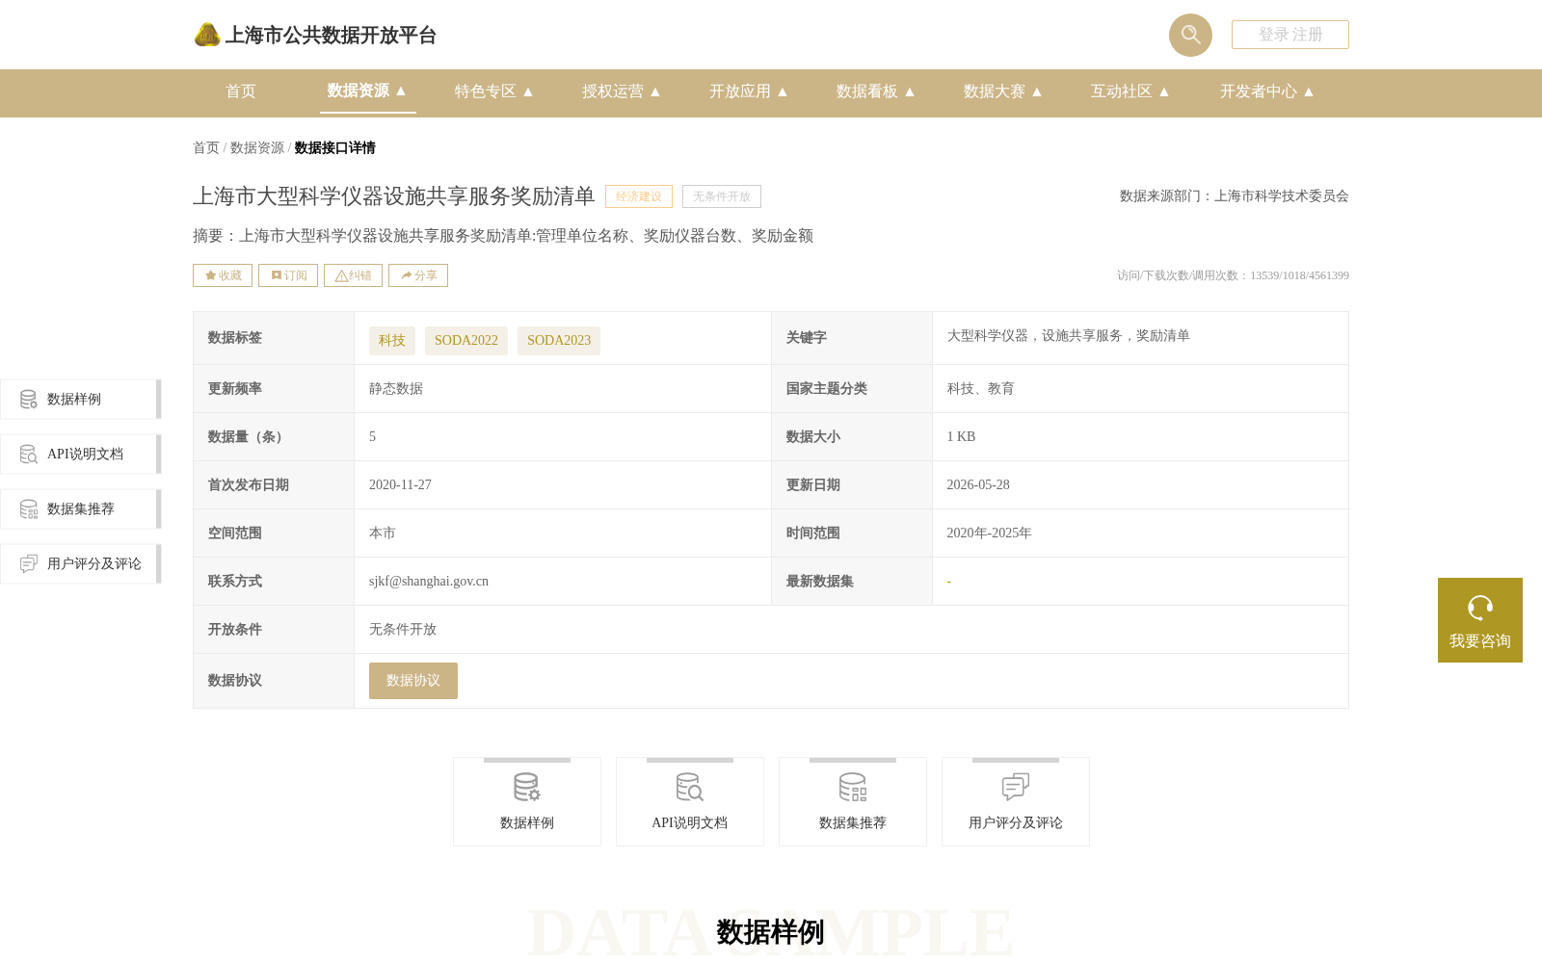Click the 关键字 value text
The image size is (1542, 963).
1068,336
